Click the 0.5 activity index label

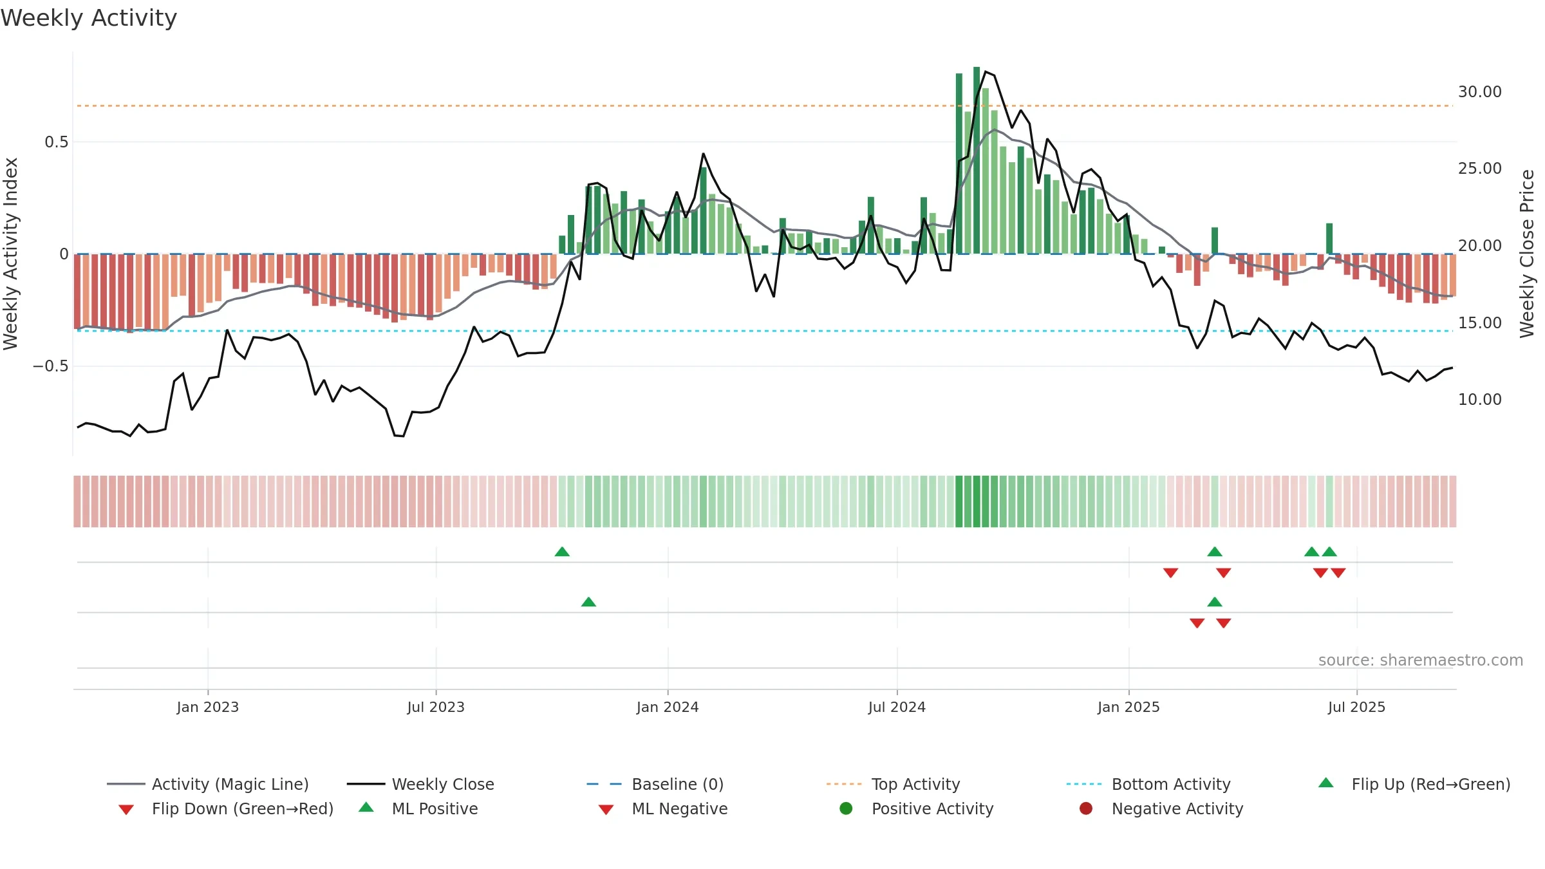[x=56, y=142]
